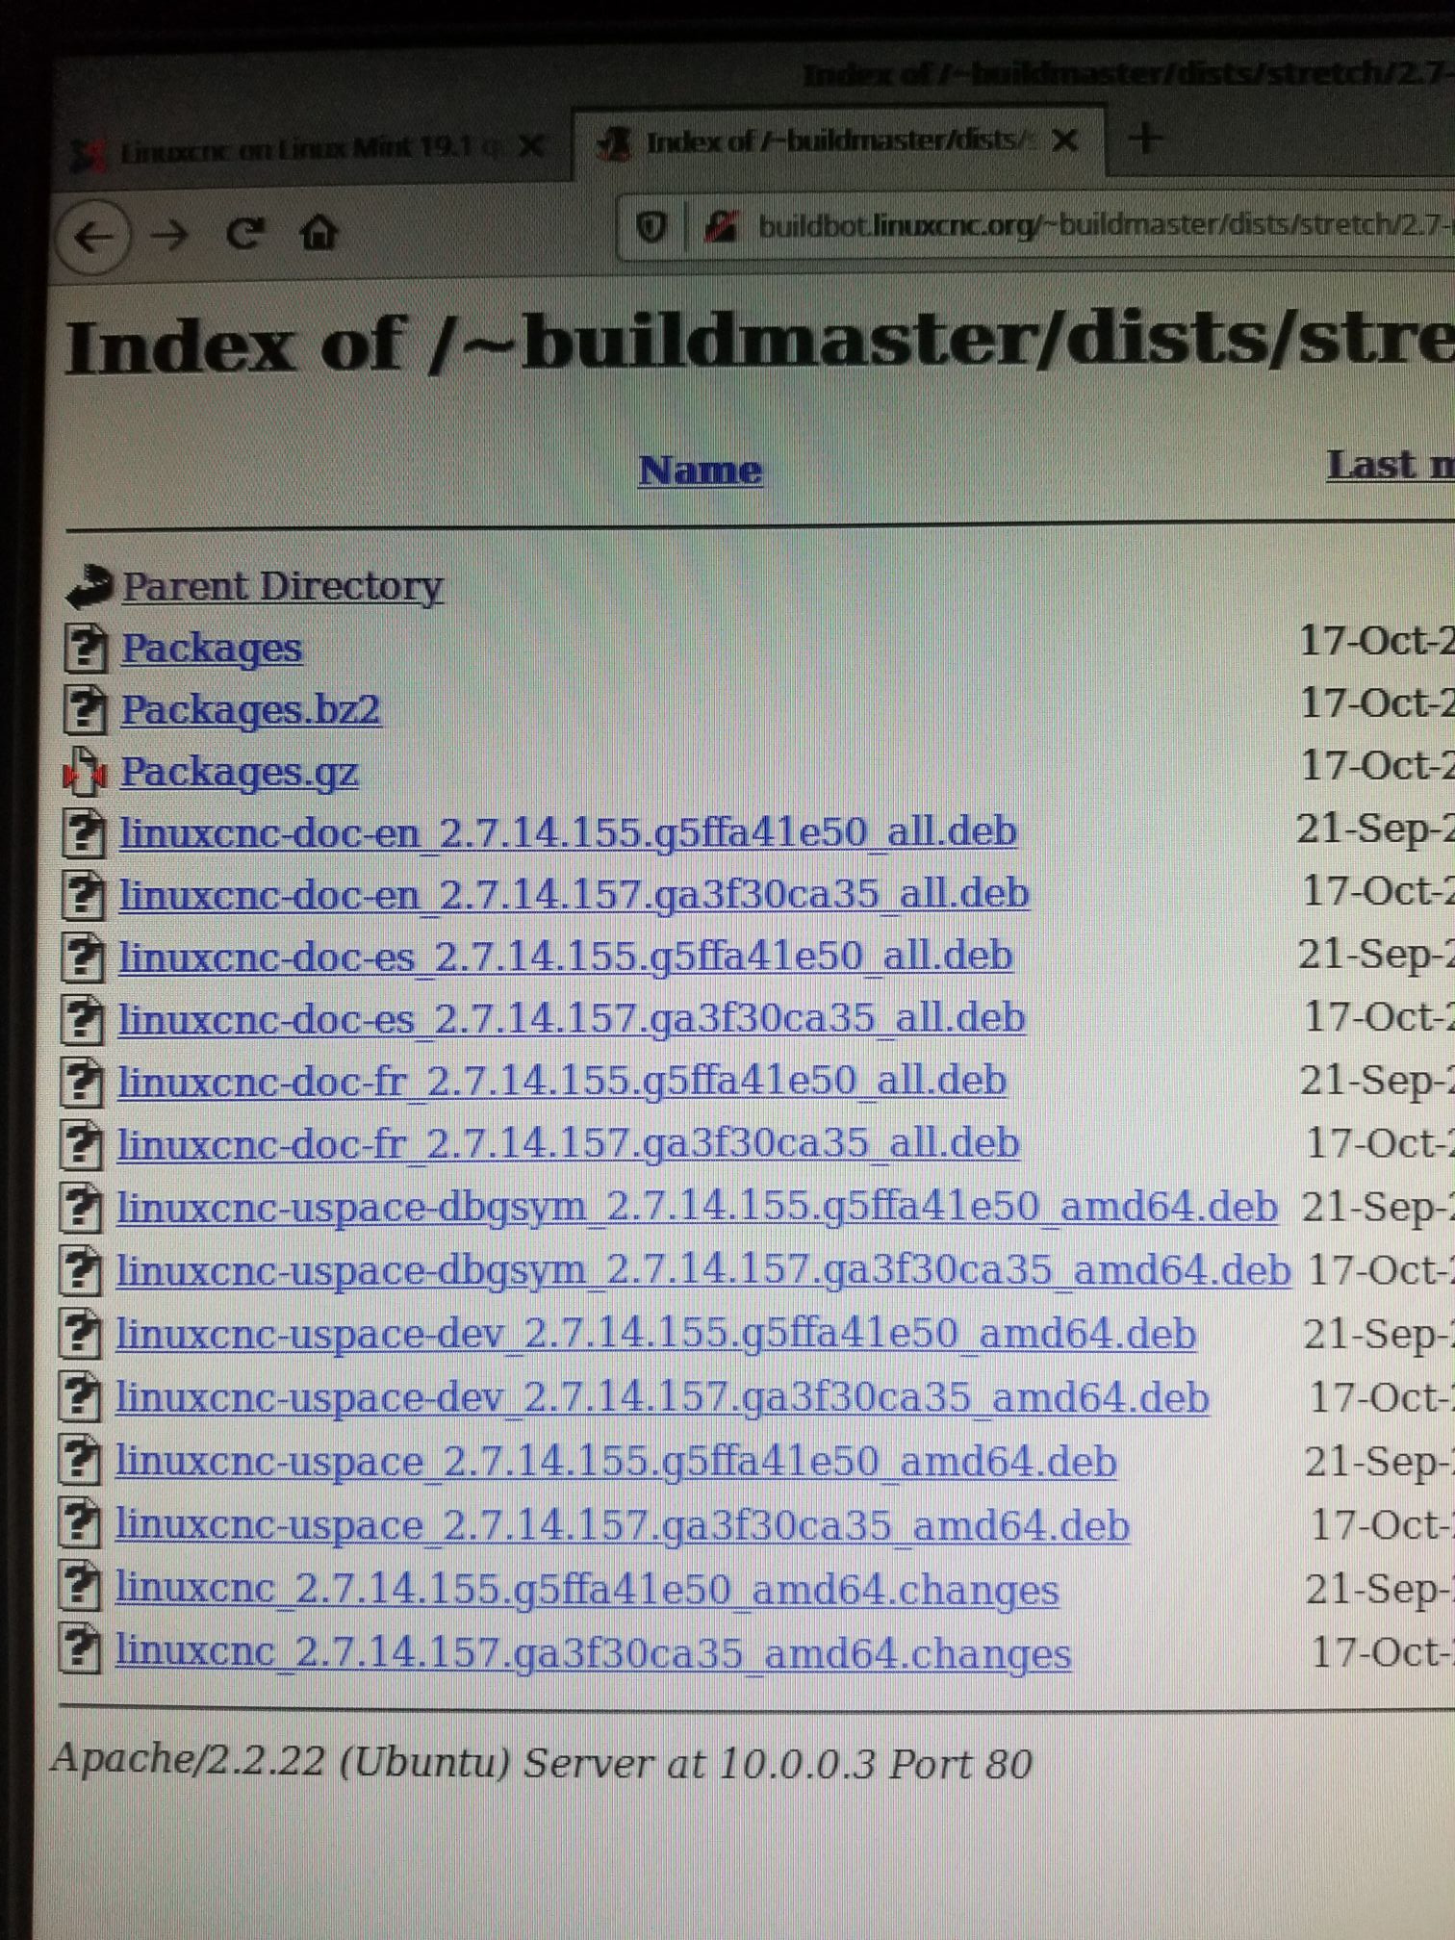The height and width of the screenshot is (1940, 1455).
Task: Click the favicon on the LinuxCNC Mint tab
Action: pos(89,154)
